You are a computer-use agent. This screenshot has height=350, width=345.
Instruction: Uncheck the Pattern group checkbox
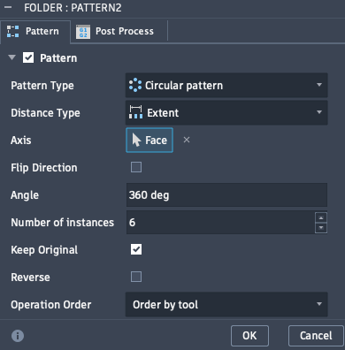click(28, 57)
